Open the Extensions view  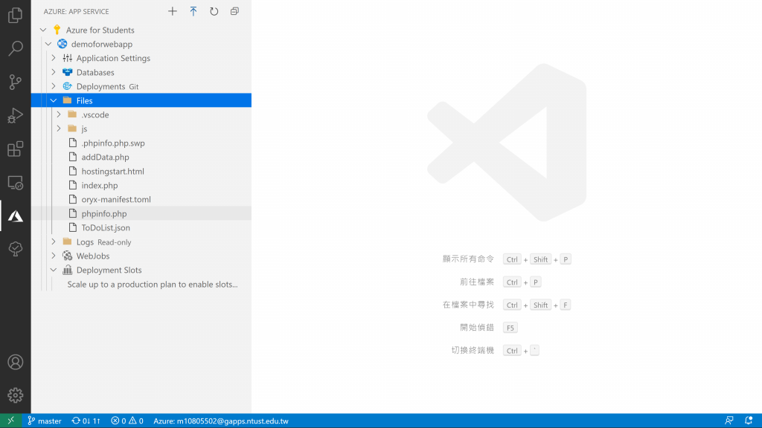pyautogui.click(x=15, y=149)
